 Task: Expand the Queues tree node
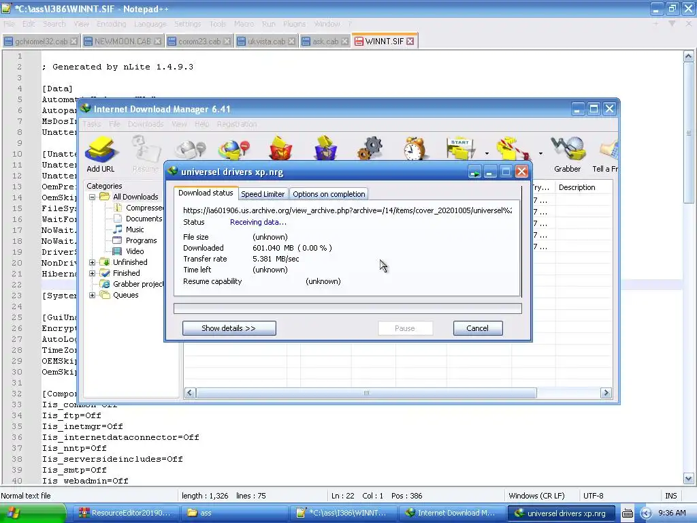tap(93, 295)
